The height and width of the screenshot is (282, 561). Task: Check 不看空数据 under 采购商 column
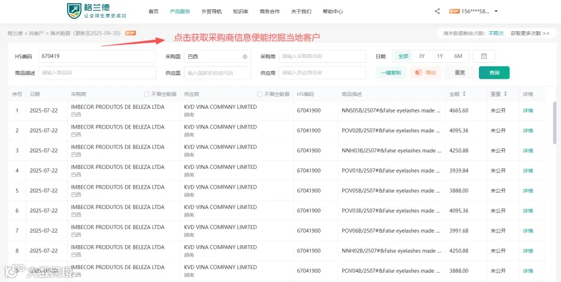click(146, 94)
